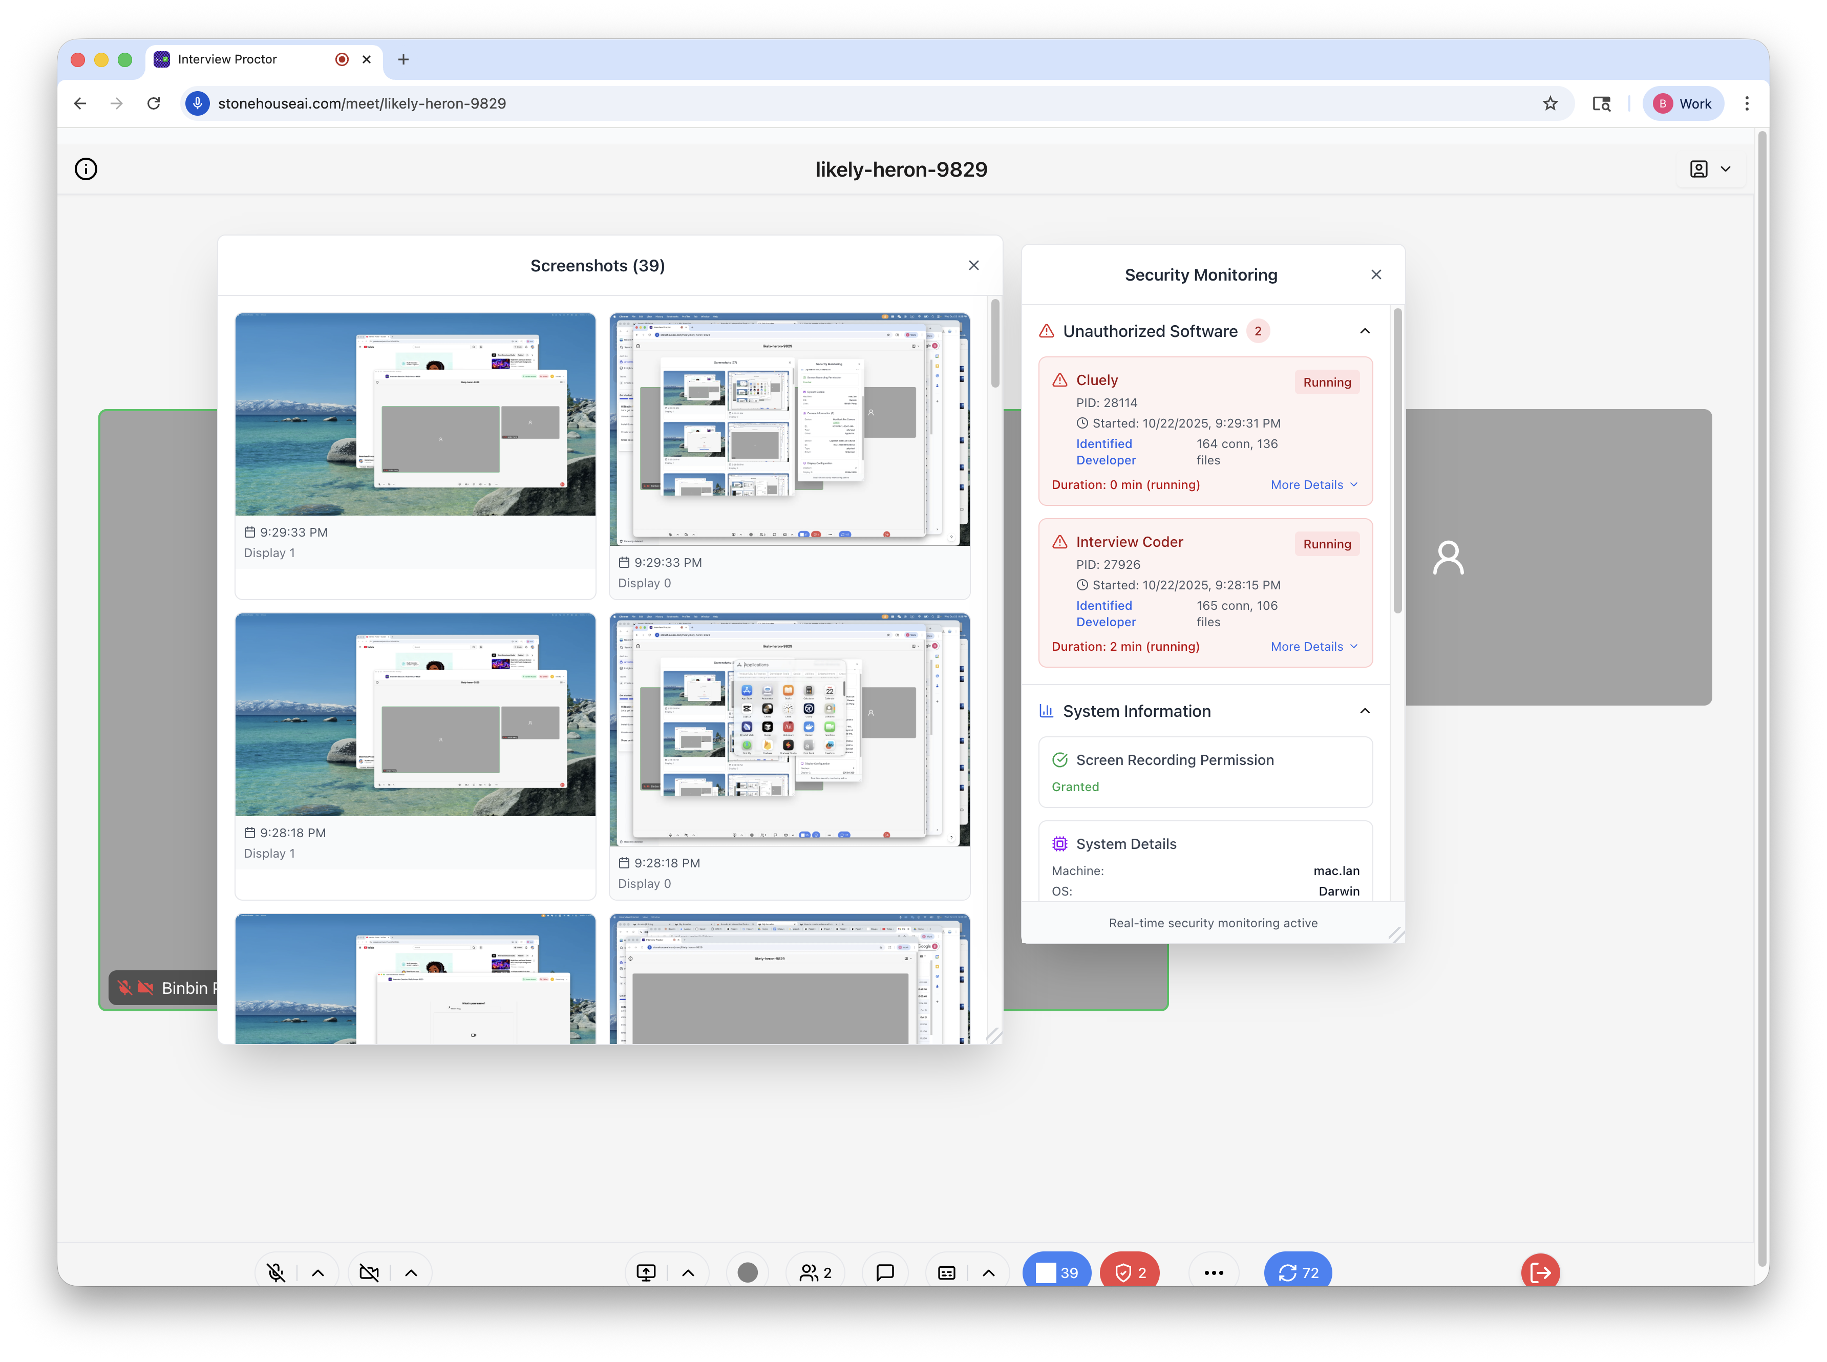
Task: Click the gray record button
Action: pyautogui.click(x=748, y=1272)
